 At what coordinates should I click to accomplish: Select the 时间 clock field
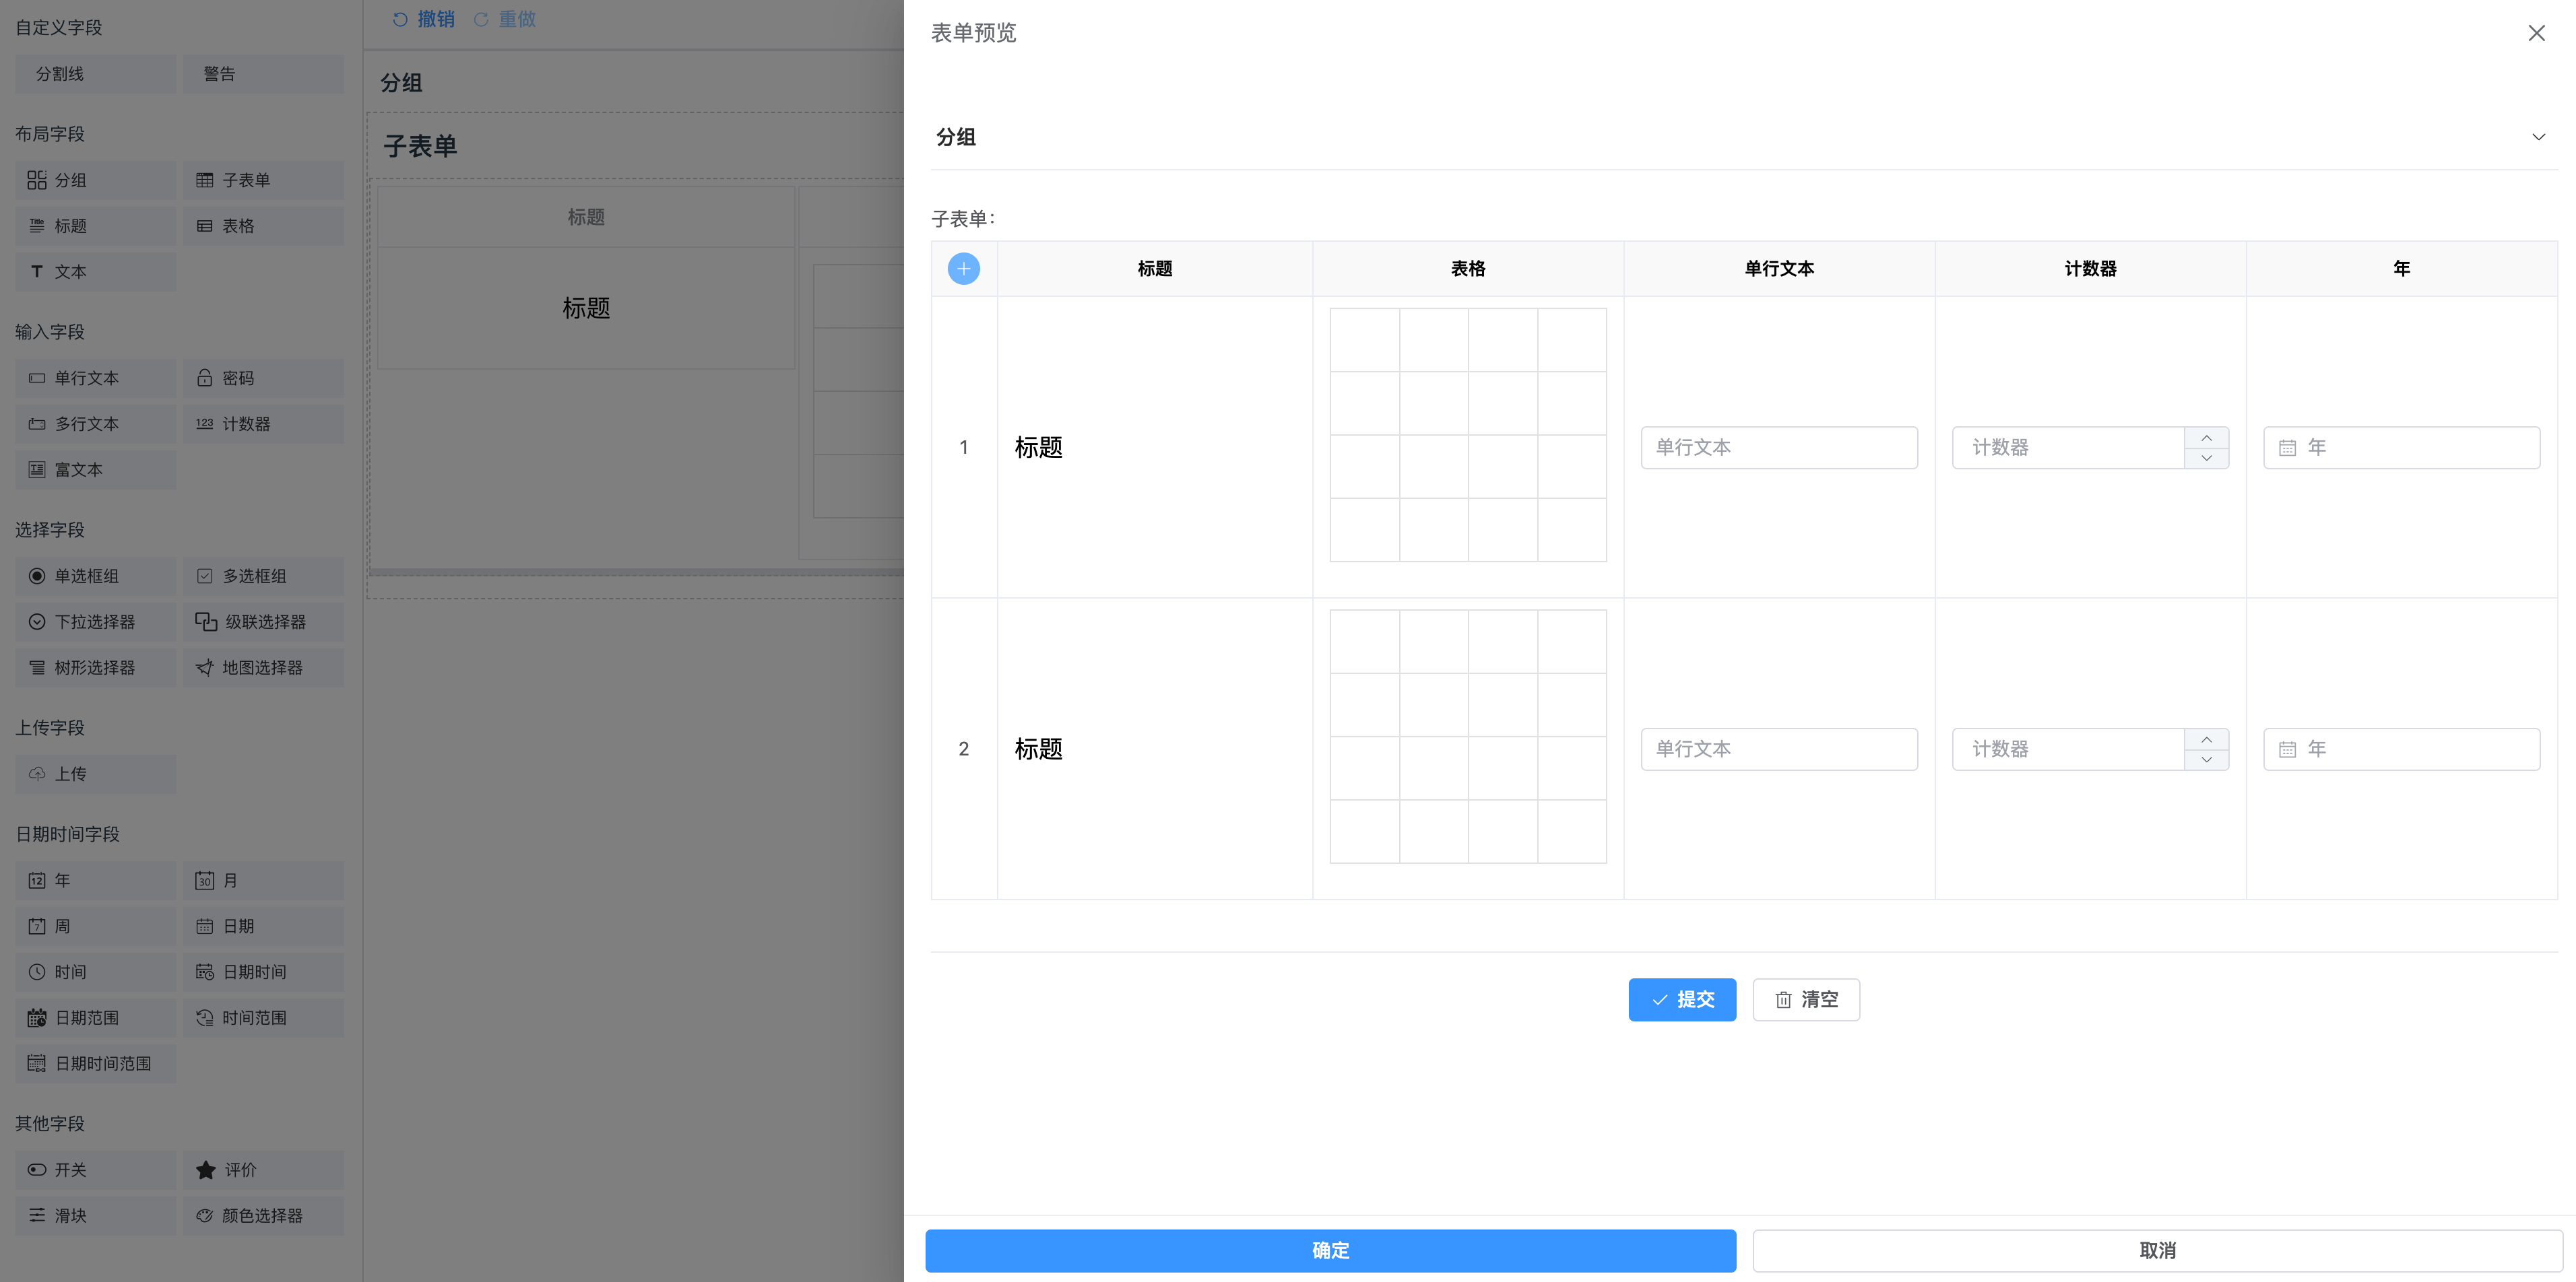(x=95, y=972)
